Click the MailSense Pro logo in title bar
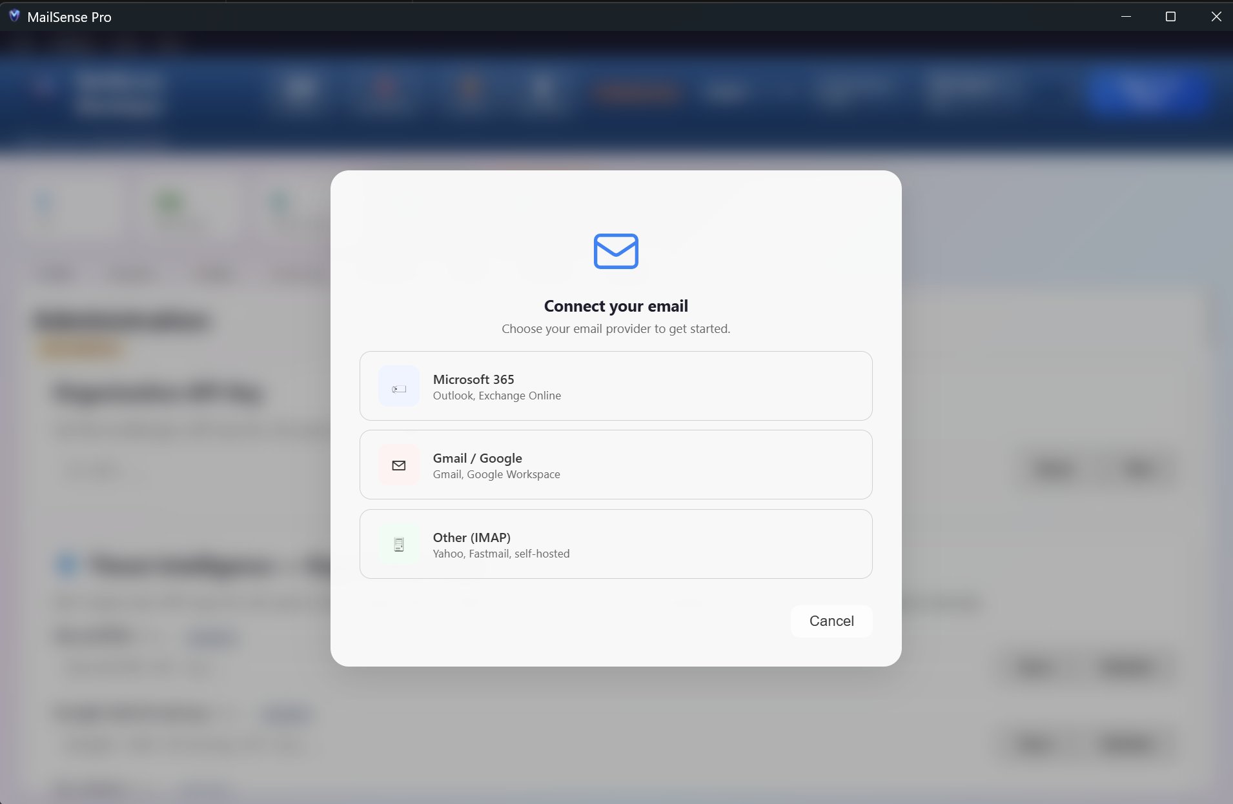 tap(14, 16)
